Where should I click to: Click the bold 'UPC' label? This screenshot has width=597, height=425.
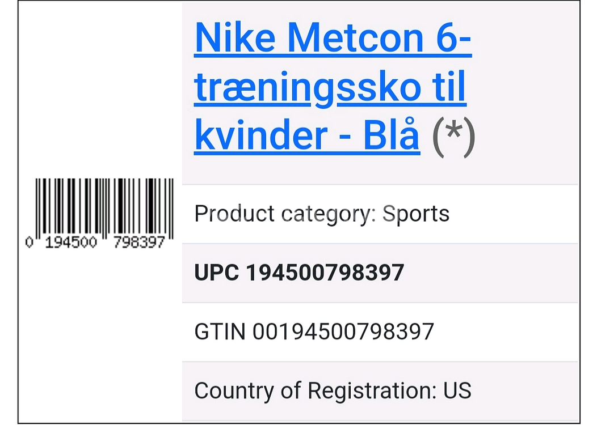point(217,273)
